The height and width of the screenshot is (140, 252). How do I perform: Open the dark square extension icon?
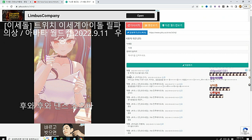pyautogui.click(x=223, y=7)
